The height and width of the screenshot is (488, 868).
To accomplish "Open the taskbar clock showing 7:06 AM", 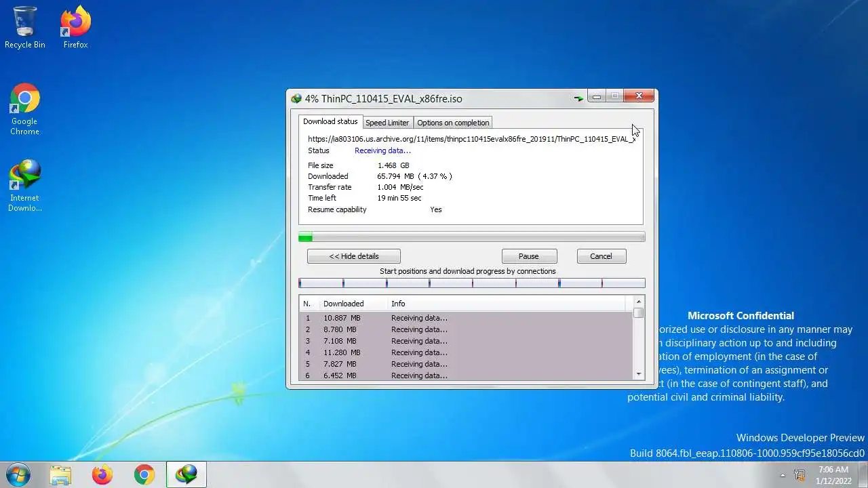I will [833, 474].
